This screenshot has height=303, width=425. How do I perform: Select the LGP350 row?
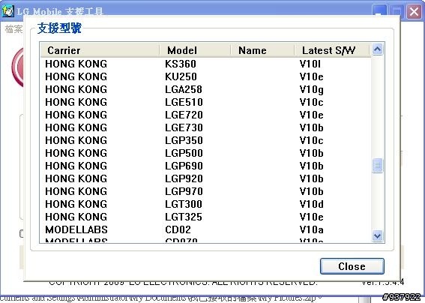pyautogui.click(x=205, y=140)
